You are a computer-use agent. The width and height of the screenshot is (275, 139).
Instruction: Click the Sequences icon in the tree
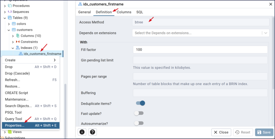tap(10, 12)
